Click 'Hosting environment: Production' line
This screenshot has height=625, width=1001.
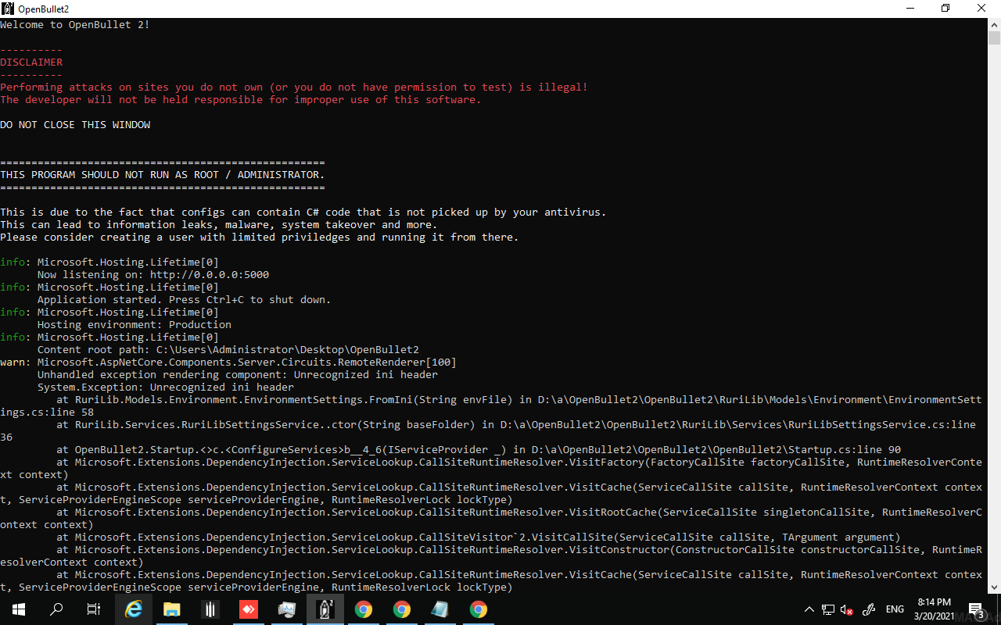(135, 325)
